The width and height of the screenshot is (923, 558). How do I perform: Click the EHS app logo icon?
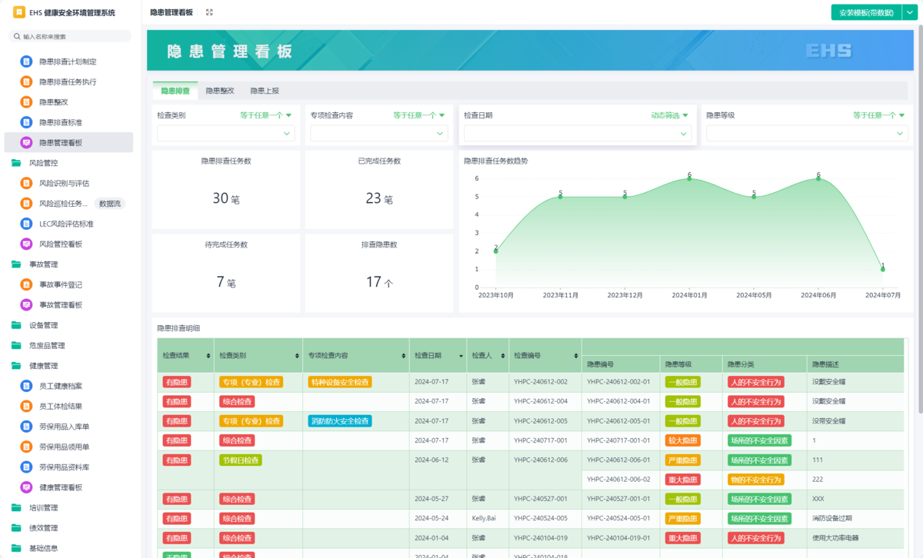point(18,12)
